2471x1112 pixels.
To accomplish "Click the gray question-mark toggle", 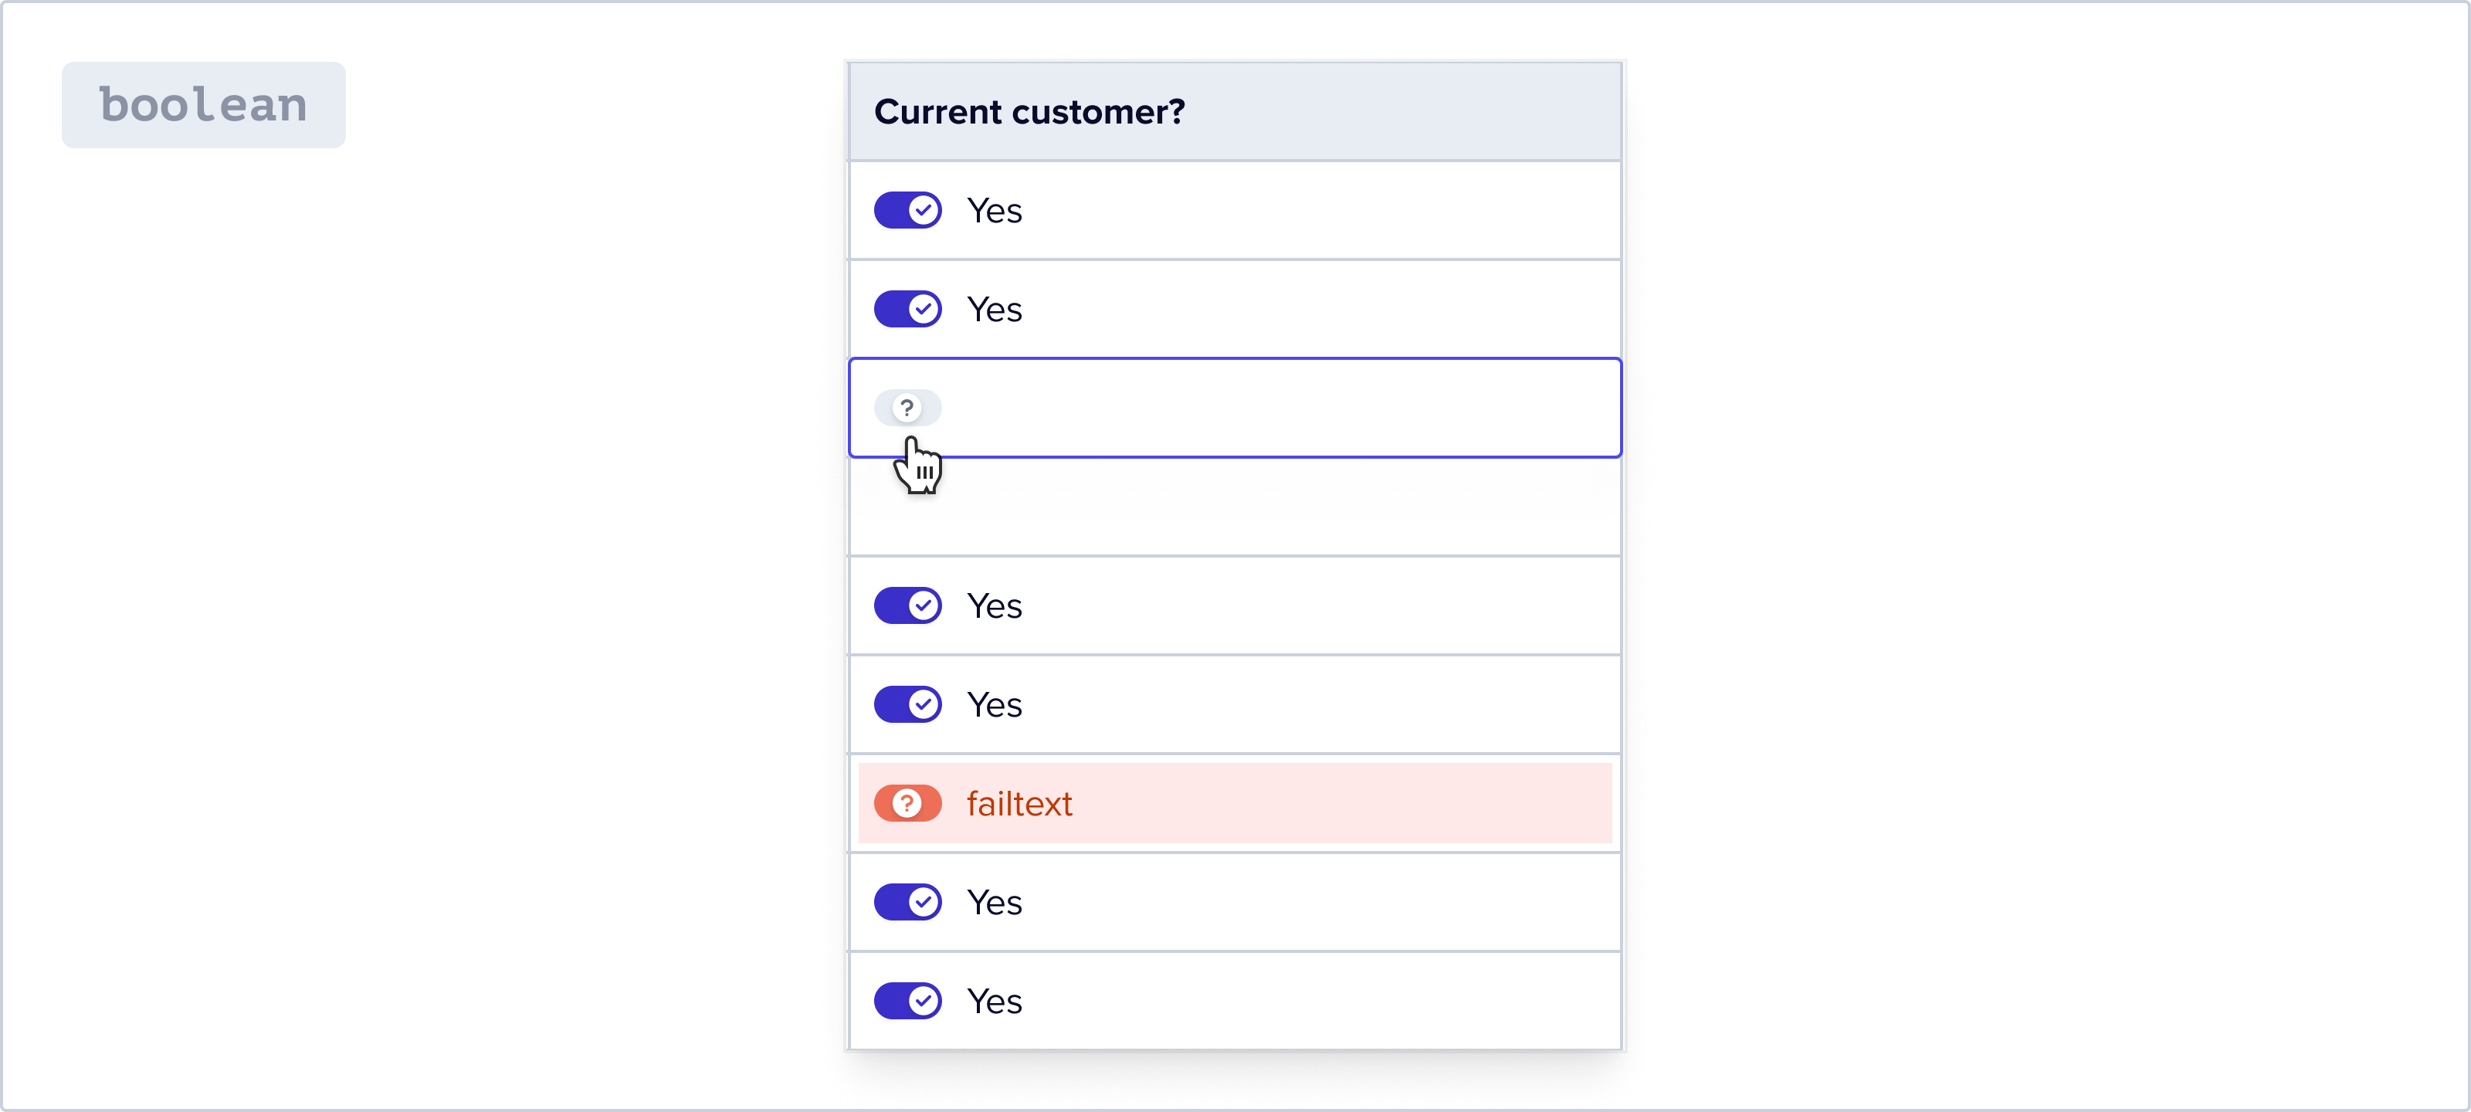I will (907, 408).
